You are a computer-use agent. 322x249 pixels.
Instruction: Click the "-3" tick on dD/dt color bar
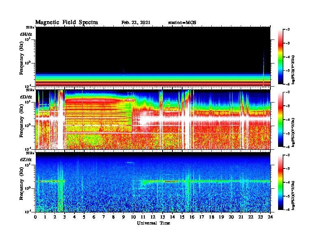(288, 106)
